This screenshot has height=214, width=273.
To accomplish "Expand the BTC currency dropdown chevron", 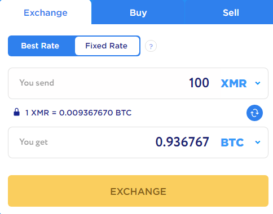I will (x=258, y=142).
